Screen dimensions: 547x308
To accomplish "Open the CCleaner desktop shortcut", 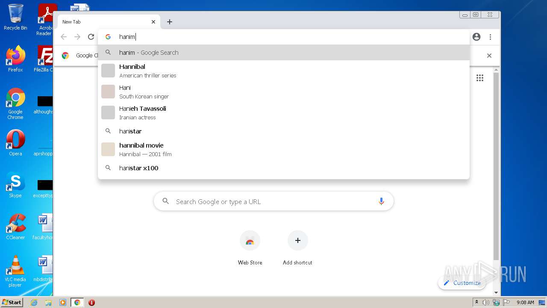I will pyautogui.click(x=15, y=226).
